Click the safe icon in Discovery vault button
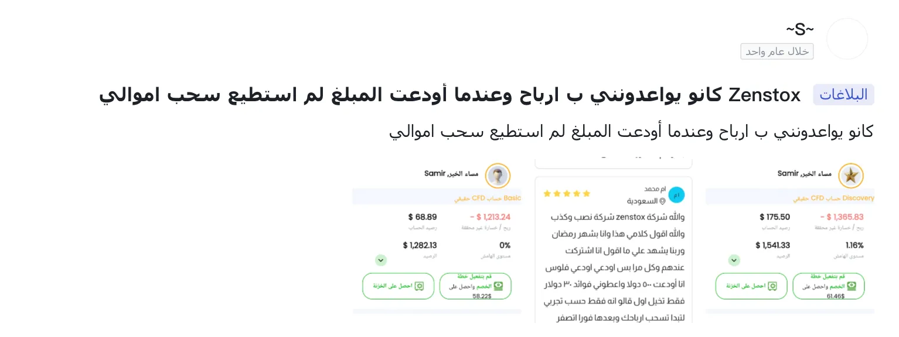 [773, 286]
